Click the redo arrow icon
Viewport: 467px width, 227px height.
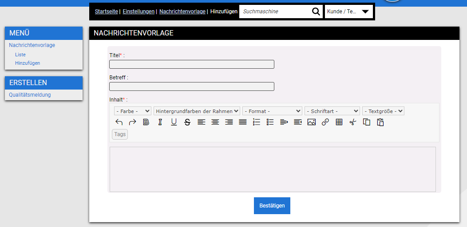132,122
